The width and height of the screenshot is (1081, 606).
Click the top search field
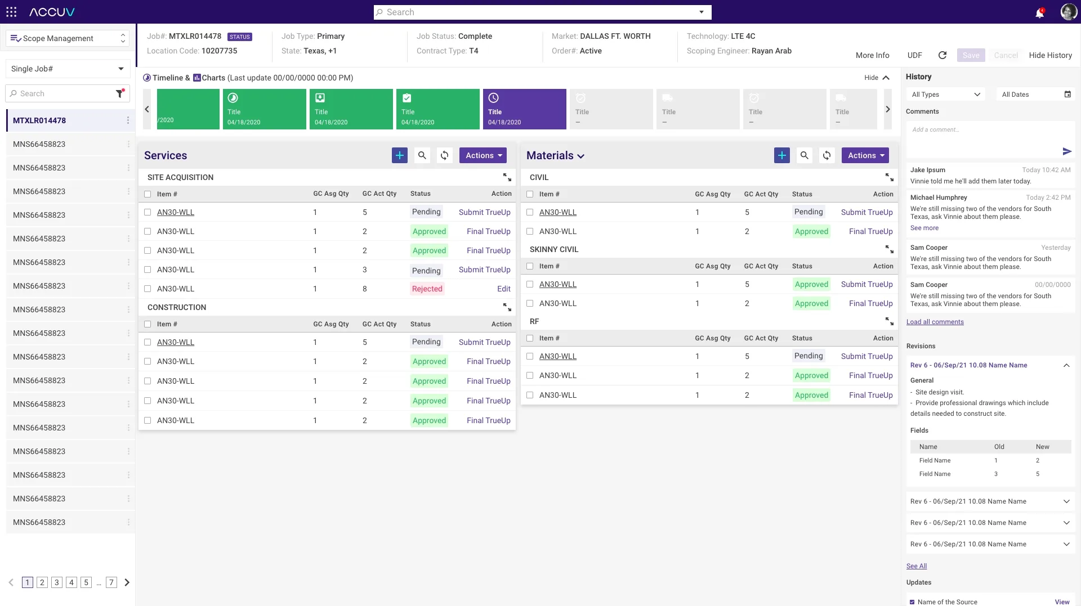coord(543,12)
